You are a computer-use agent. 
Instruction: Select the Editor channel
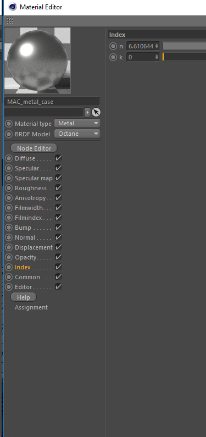click(24, 287)
